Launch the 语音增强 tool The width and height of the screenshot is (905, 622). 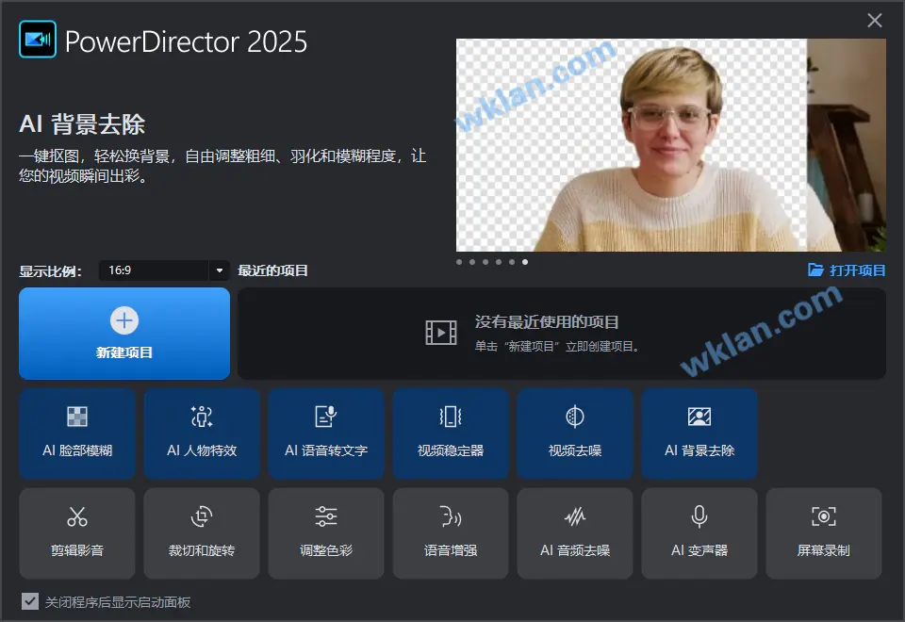click(451, 533)
